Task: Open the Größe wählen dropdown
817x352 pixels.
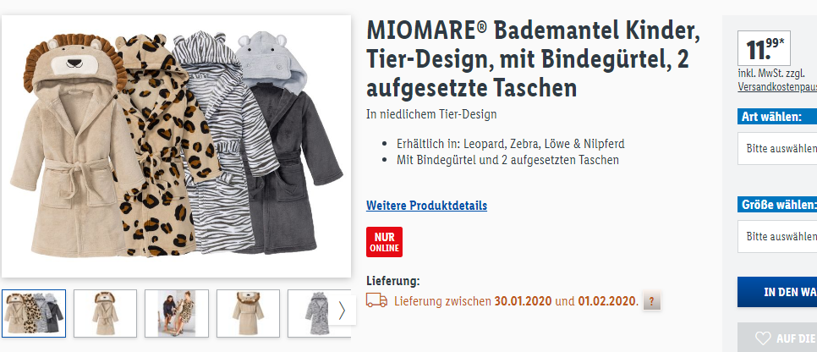Action: (x=777, y=236)
